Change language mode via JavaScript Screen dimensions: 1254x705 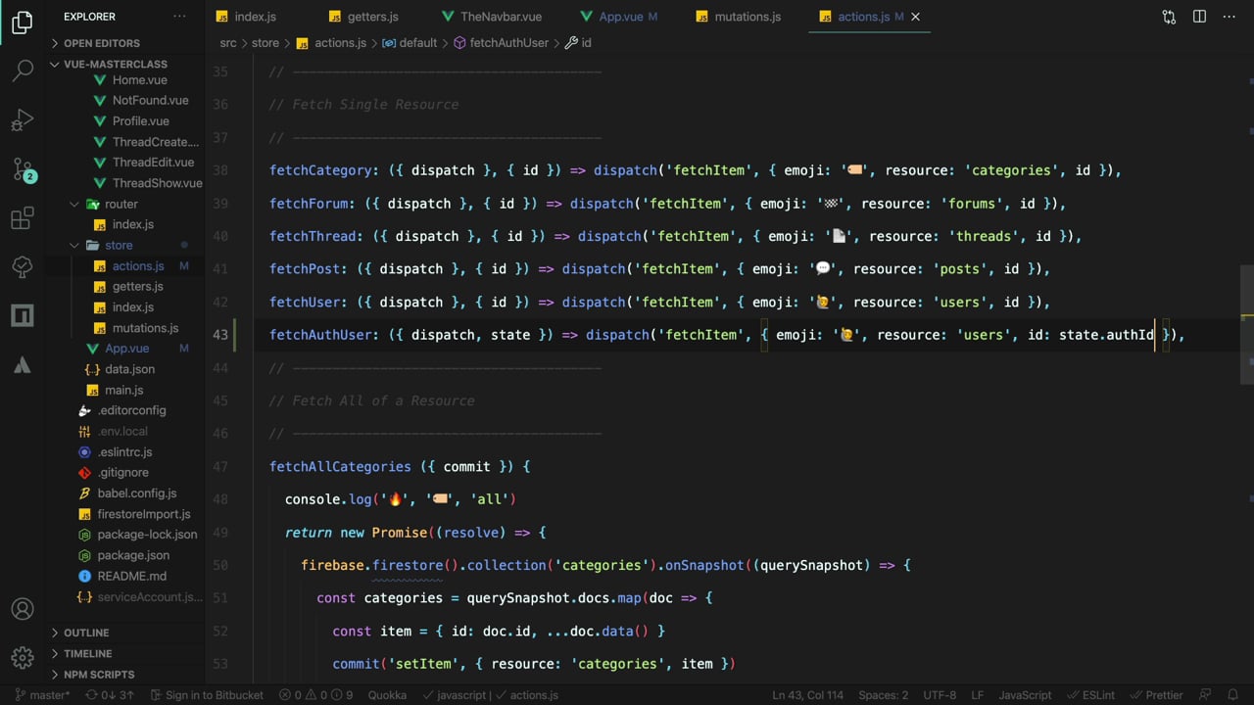click(1025, 695)
